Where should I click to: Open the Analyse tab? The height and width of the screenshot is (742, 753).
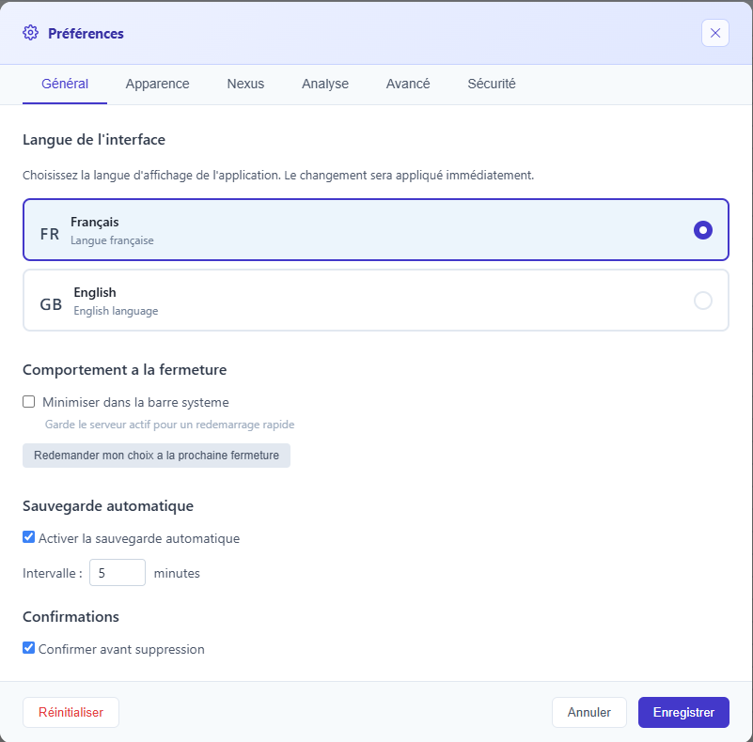coord(325,84)
